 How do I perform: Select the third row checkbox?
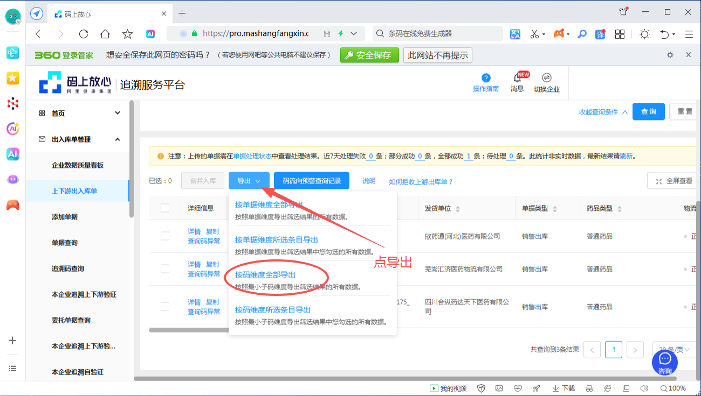click(x=165, y=307)
